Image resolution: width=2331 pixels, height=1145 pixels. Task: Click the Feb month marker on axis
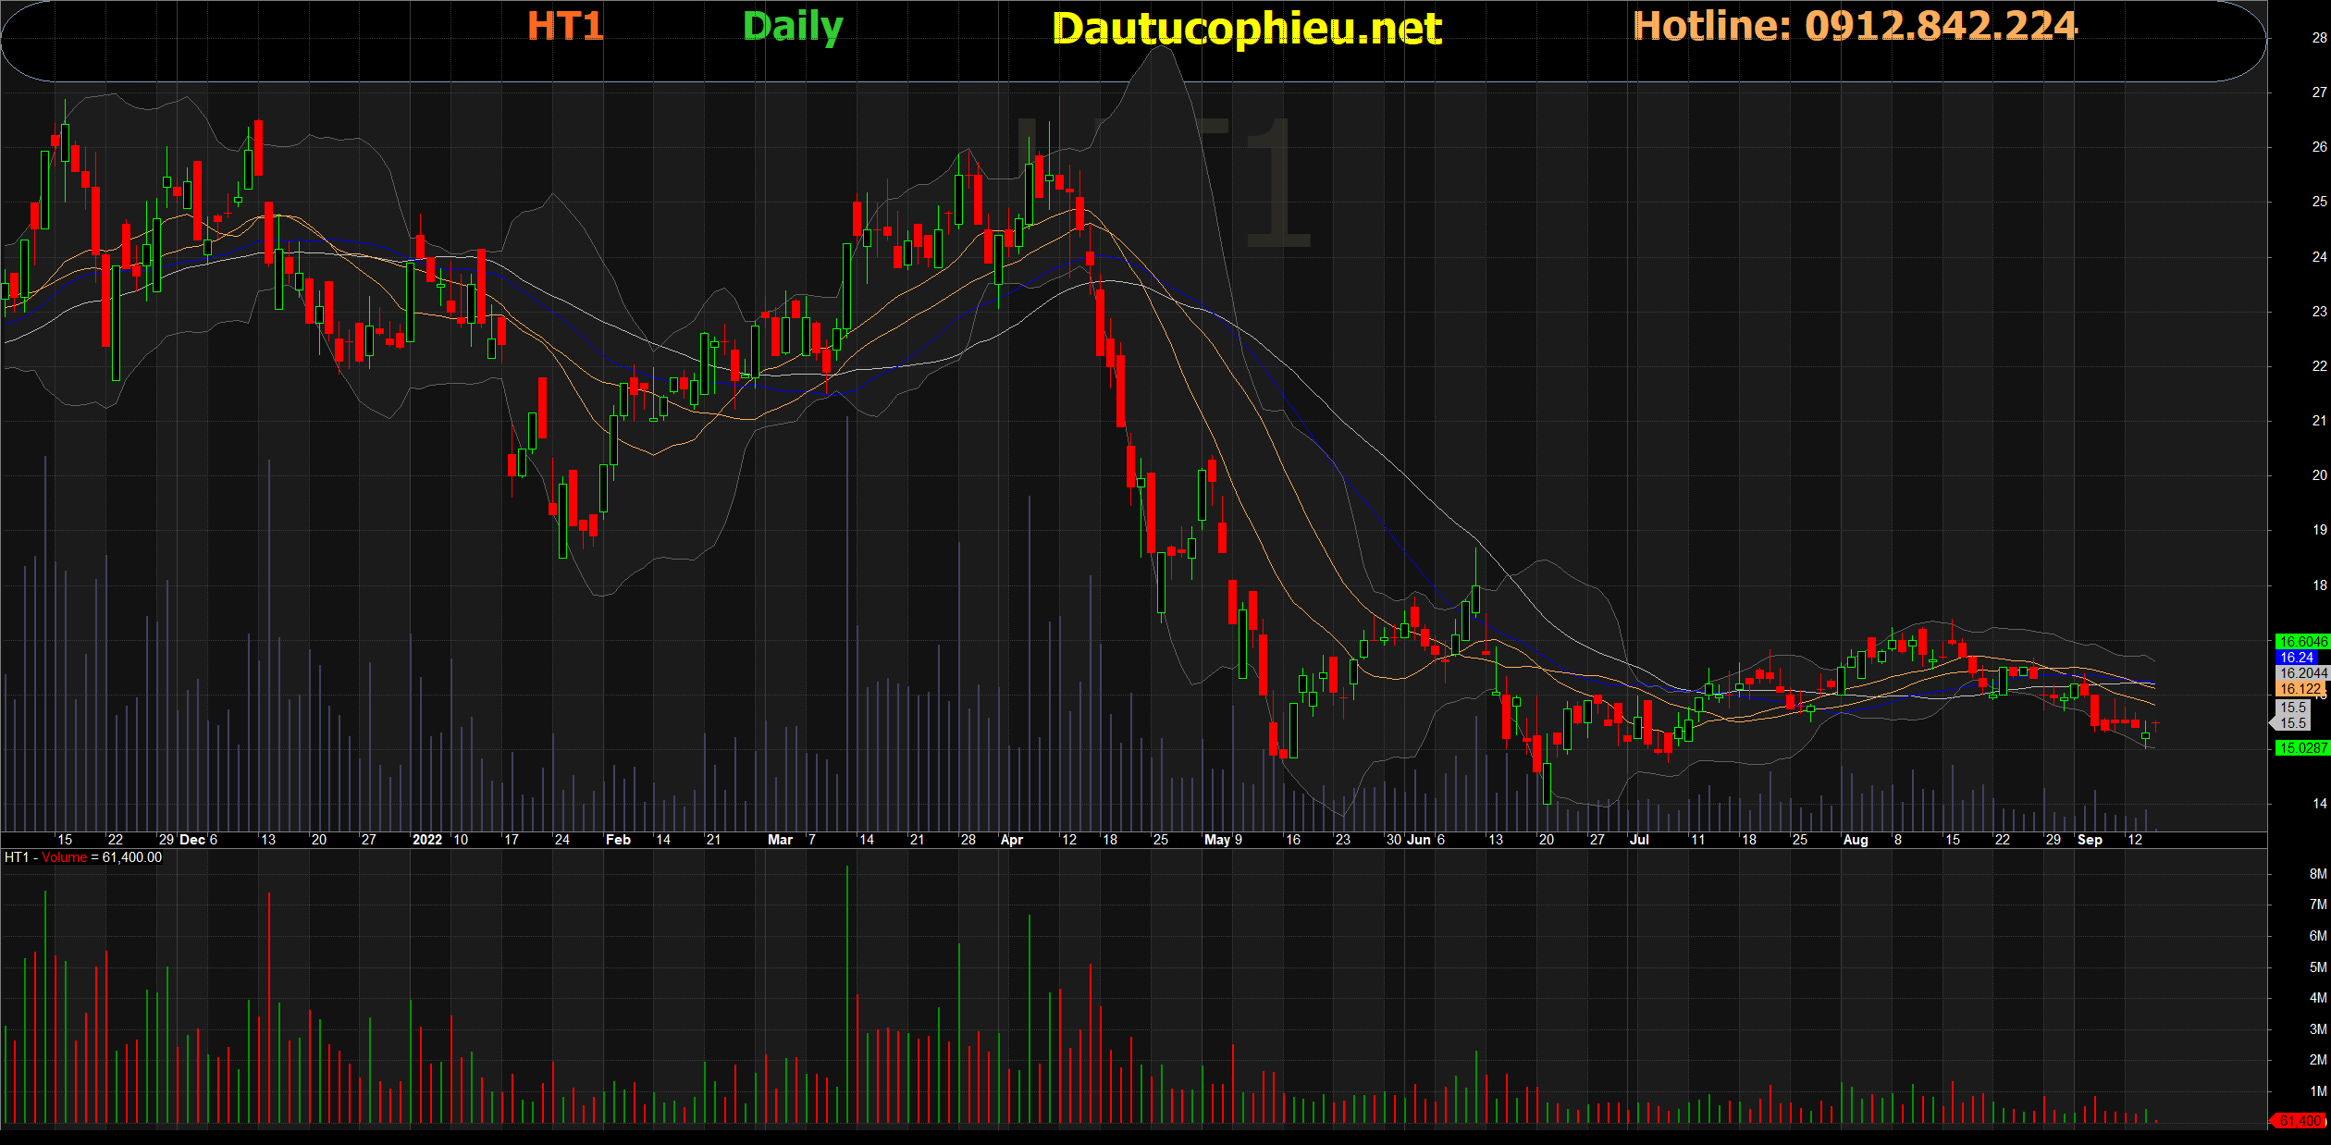point(617,840)
